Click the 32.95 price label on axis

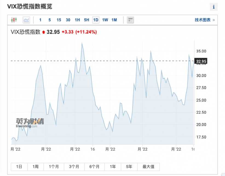pyautogui.click(x=201, y=61)
